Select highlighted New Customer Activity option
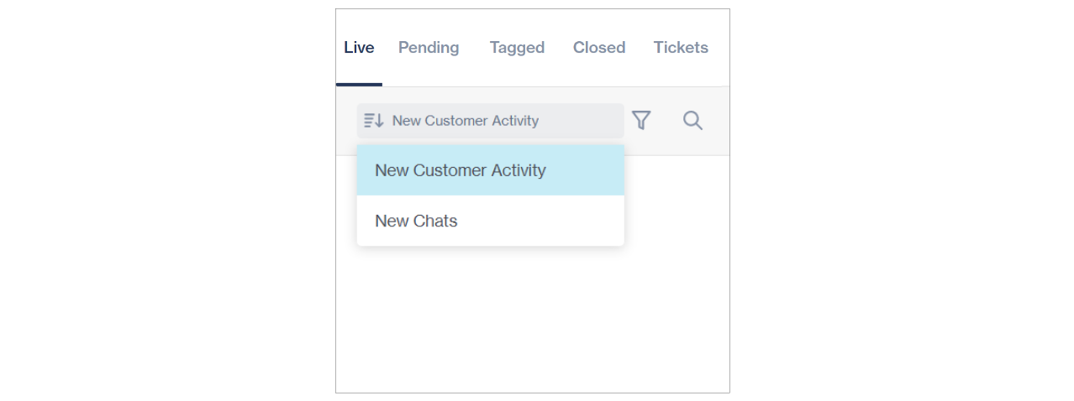1074x401 pixels. (x=460, y=170)
